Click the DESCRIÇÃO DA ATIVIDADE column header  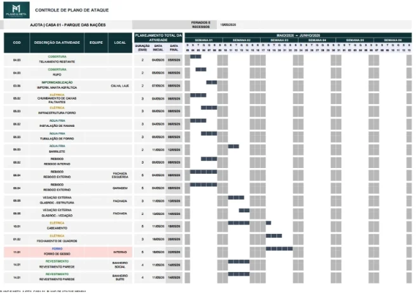pos(57,42)
